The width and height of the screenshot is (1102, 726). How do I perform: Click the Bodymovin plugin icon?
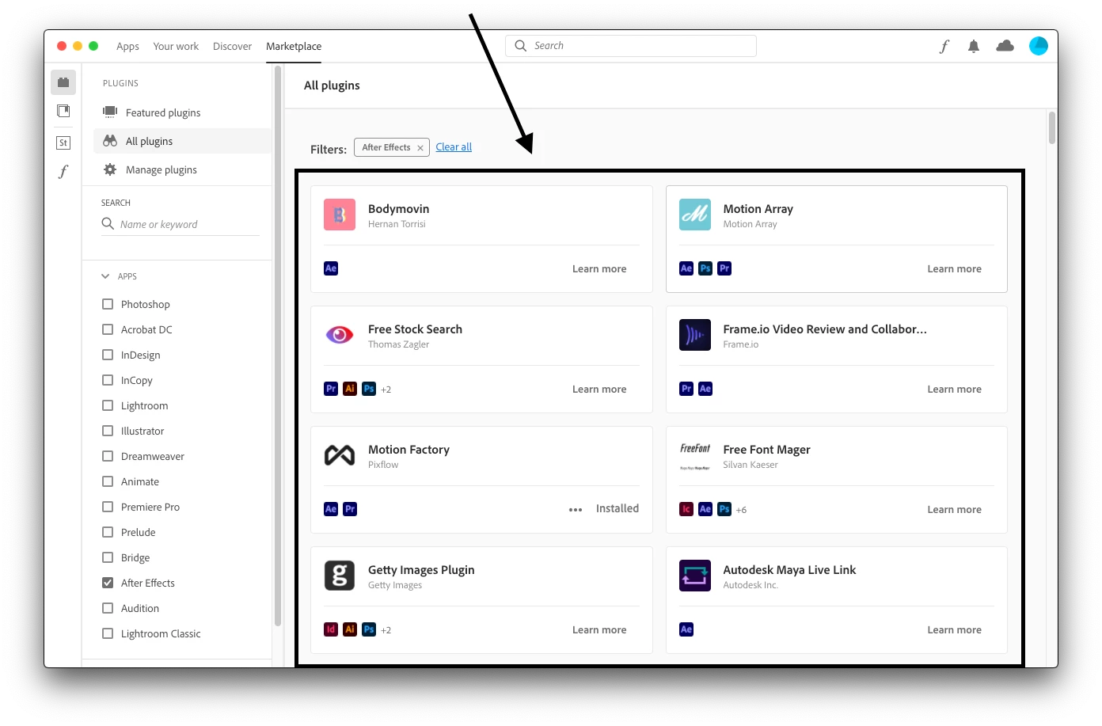pyautogui.click(x=340, y=215)
